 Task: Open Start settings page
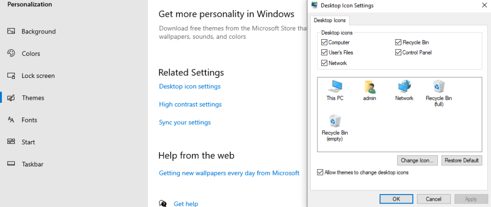[28, 142]
